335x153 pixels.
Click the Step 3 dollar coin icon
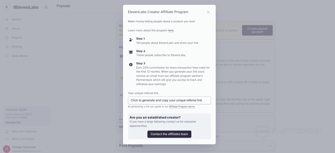[131, 64]
